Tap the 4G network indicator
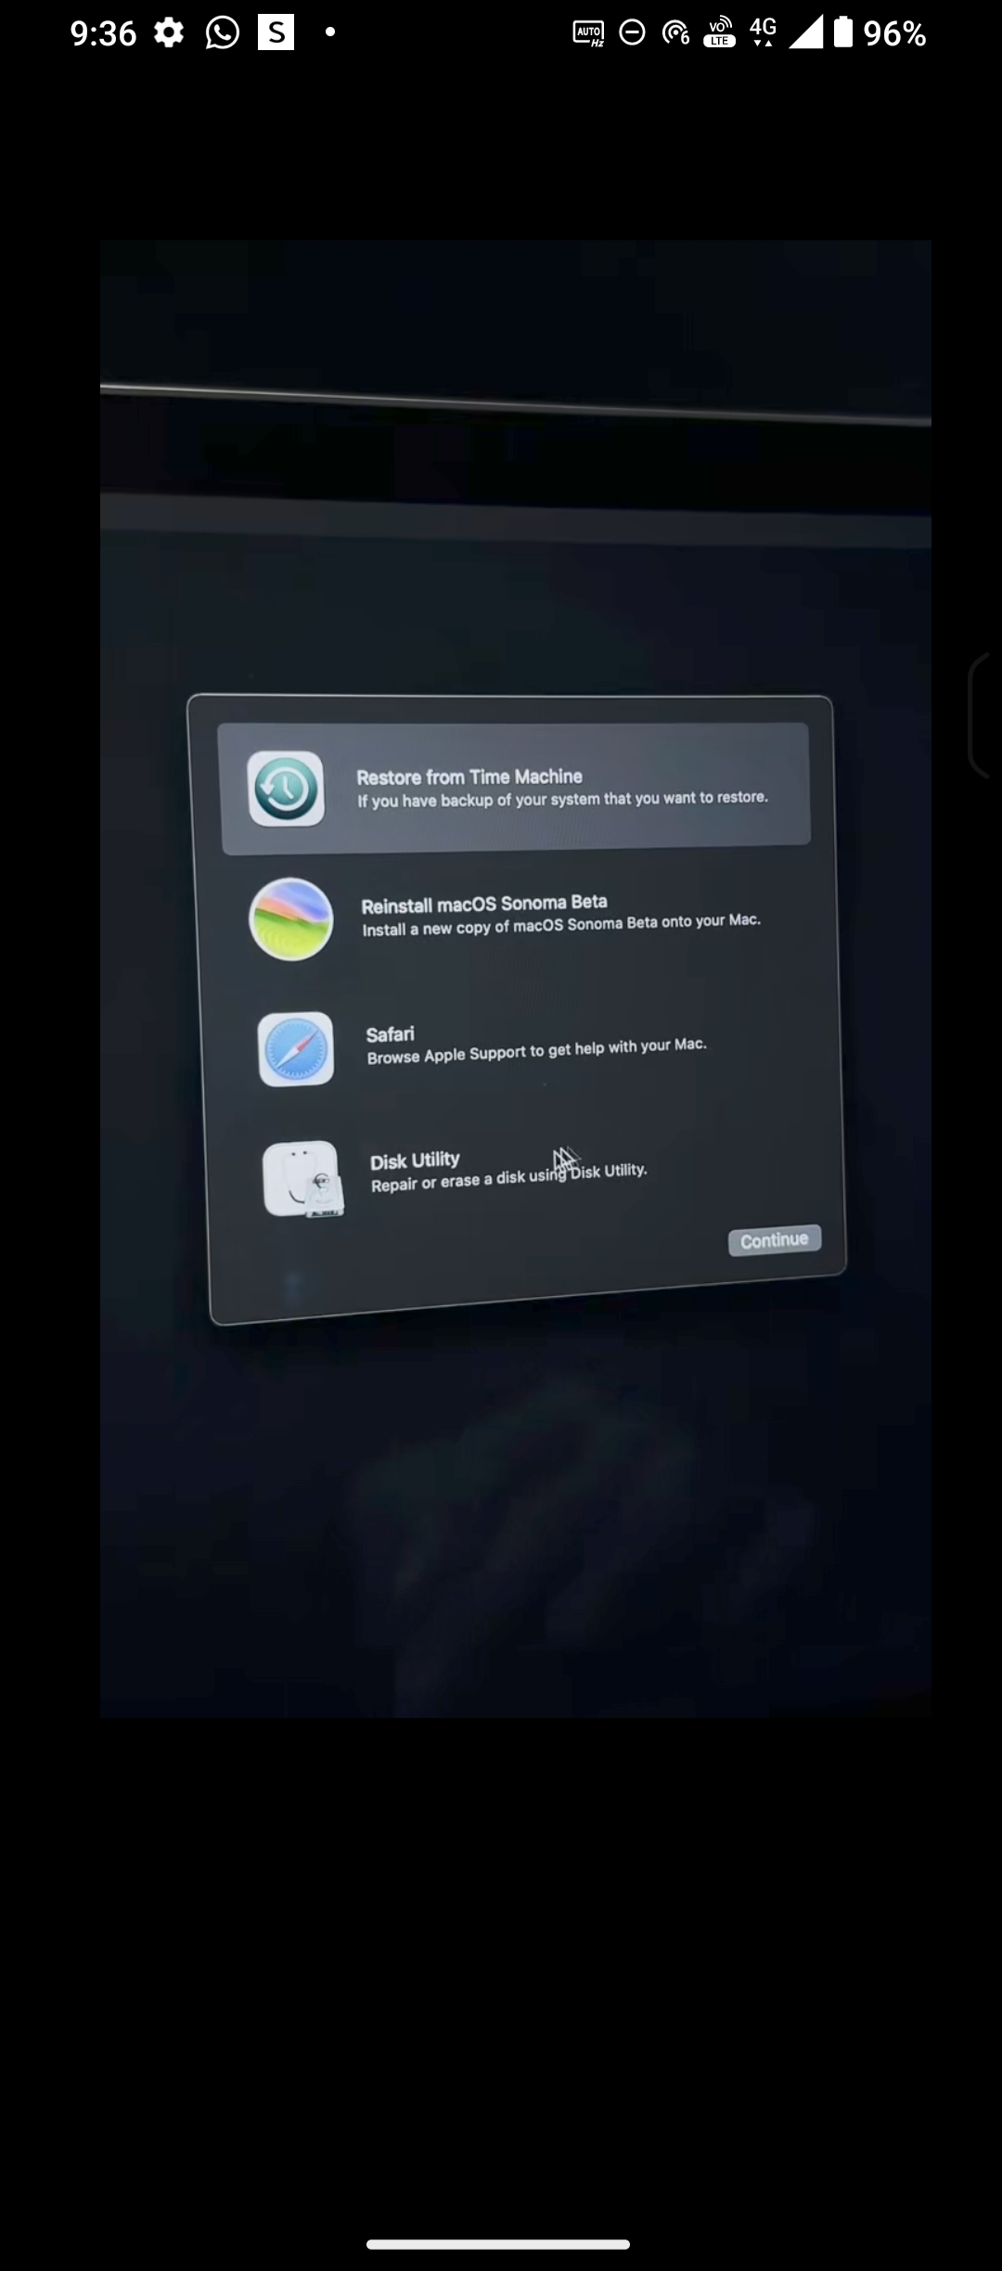 pyautogui.click(x=763, y=32)
